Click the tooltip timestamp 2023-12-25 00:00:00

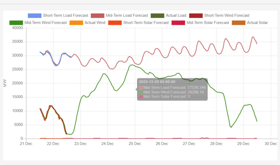tap(157, 82)
